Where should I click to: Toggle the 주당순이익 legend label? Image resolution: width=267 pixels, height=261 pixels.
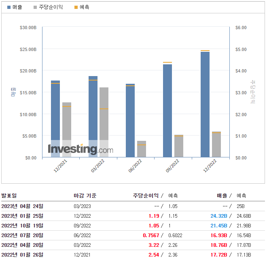pos(51,7)
